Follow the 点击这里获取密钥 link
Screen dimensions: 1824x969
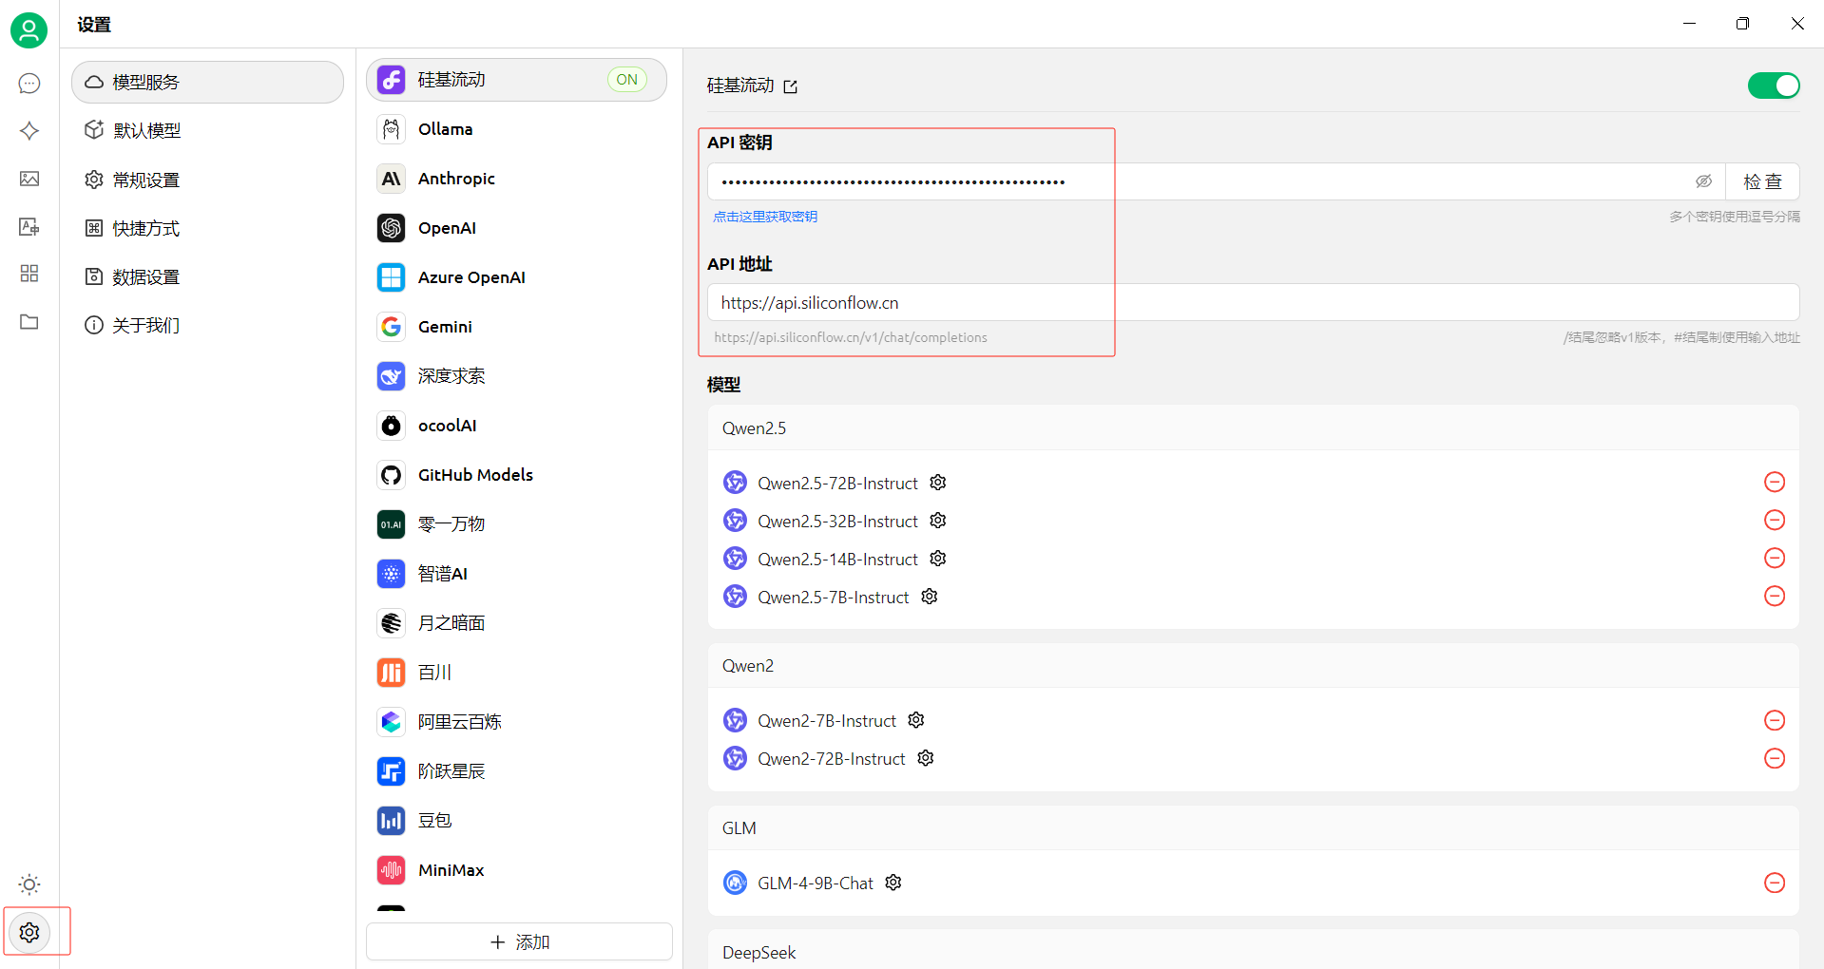click(x=765, y=217)
